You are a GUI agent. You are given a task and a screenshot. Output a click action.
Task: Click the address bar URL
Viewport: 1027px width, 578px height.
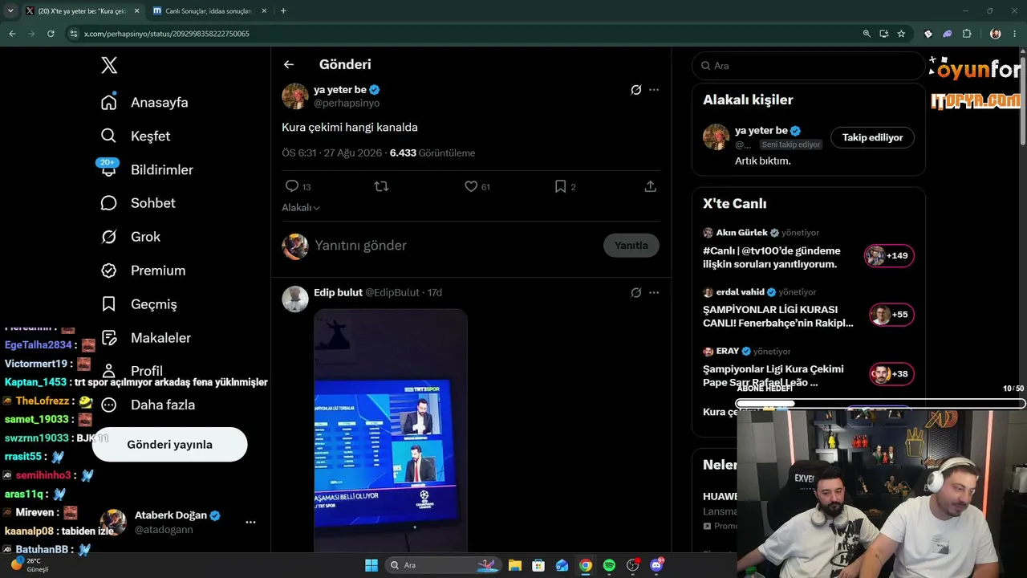pos(167,34)
